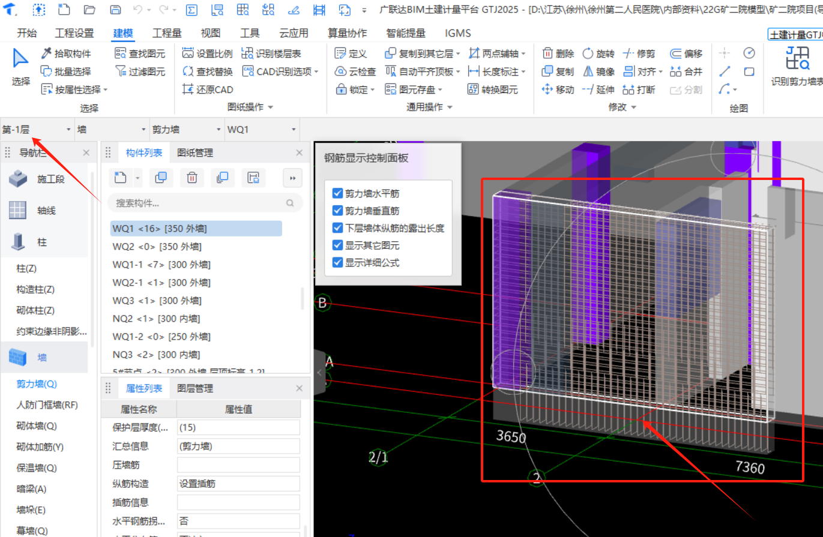Viewport: 823px width, 537px height.
Task: Open the 墙 component type dropdown
Action: [x=112, y=129]
